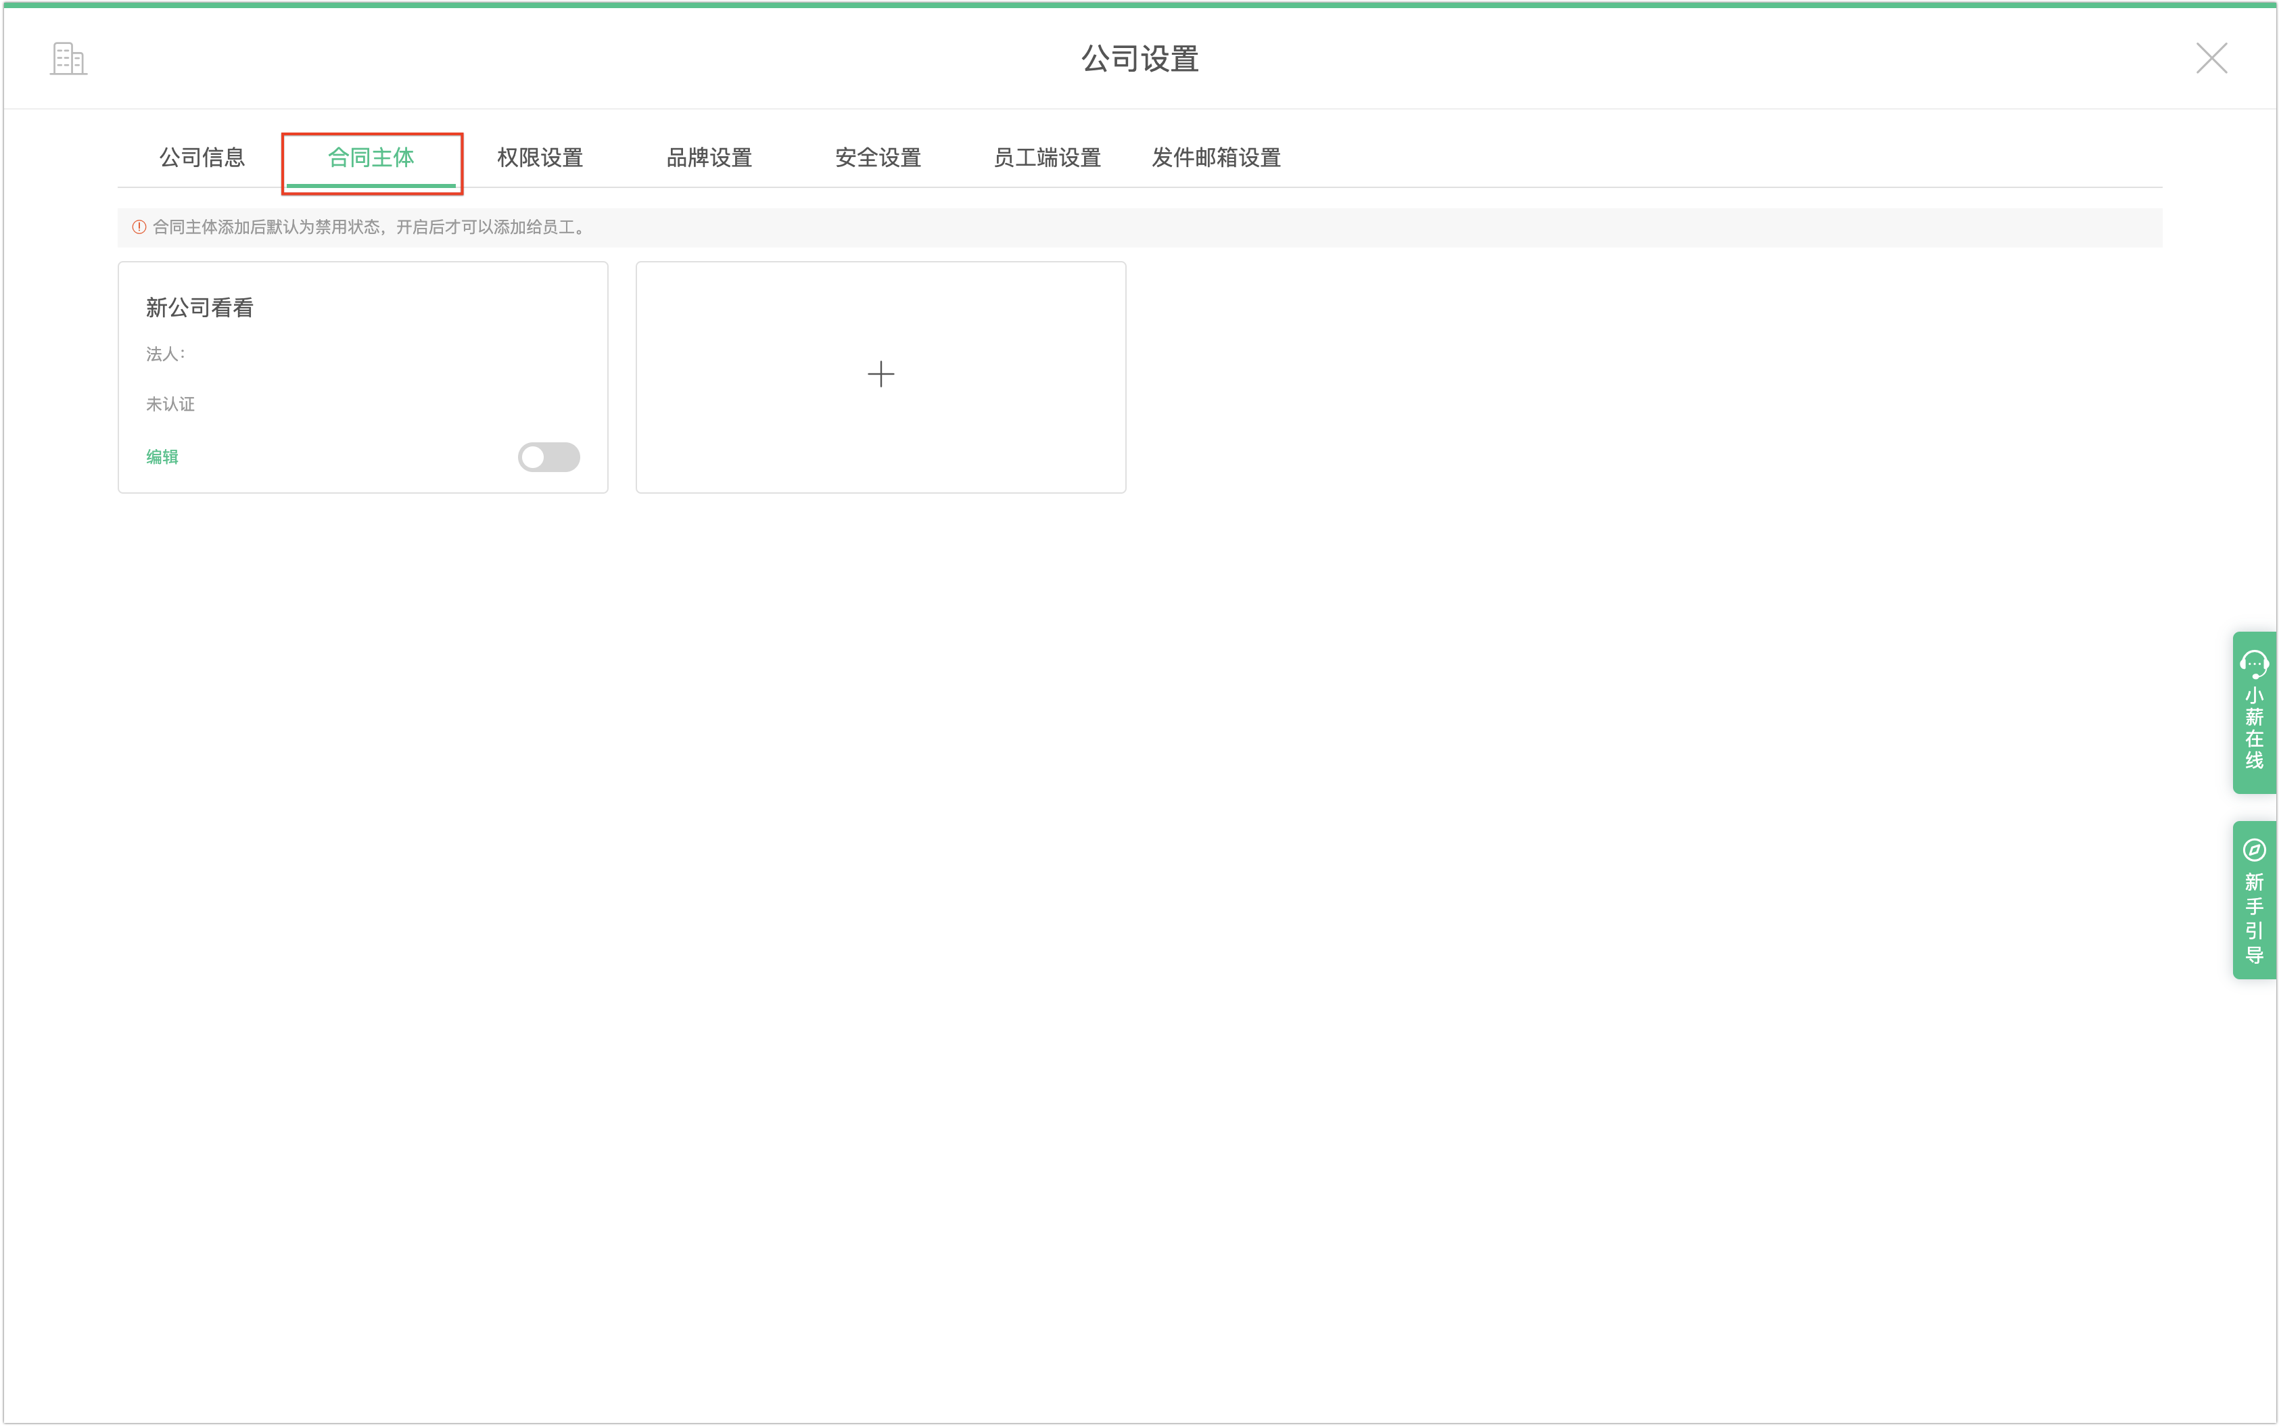Switch to the 权限设置 tab
The height and width of the screenshot is (1427, 2279).
(x=540, y=158)
